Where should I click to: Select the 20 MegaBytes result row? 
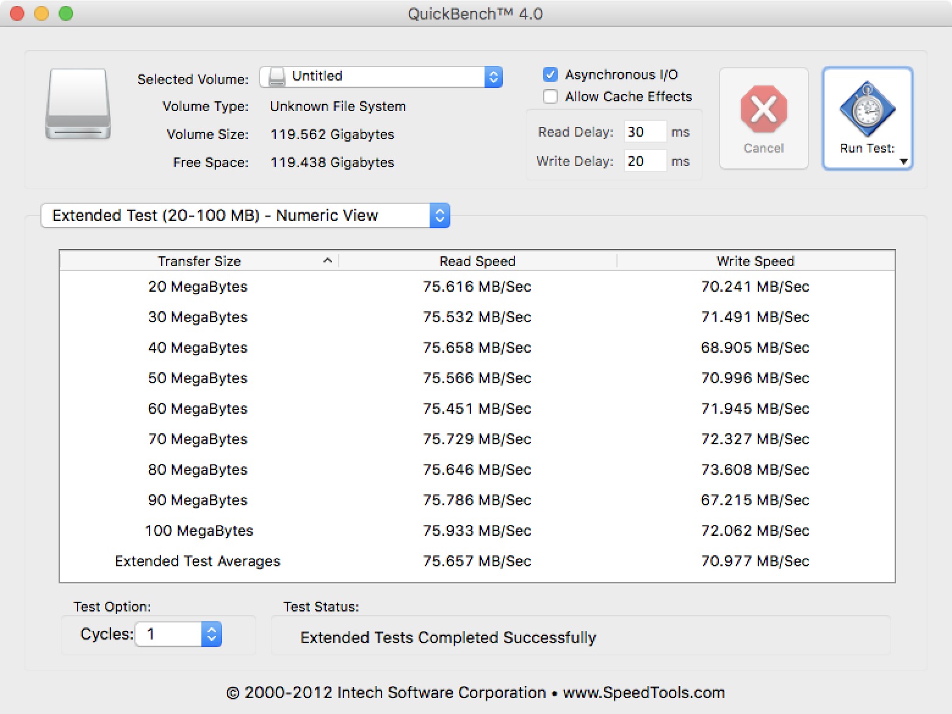pyautogui.click(x=477, y=286)
